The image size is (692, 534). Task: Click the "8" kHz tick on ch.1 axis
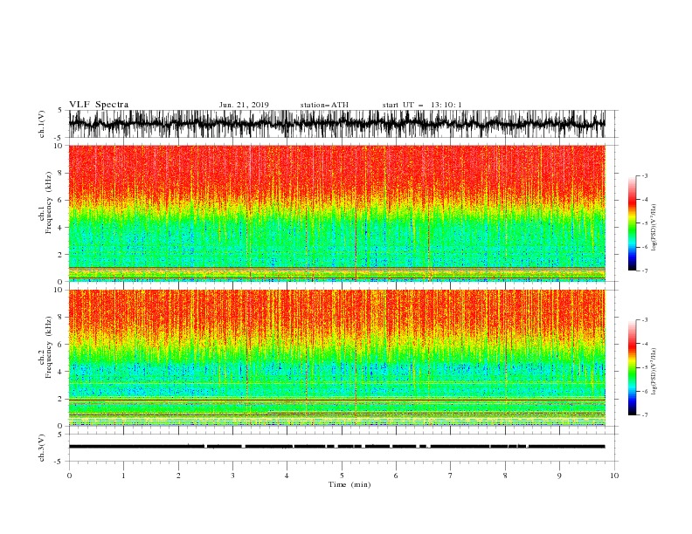coord(61,173)
